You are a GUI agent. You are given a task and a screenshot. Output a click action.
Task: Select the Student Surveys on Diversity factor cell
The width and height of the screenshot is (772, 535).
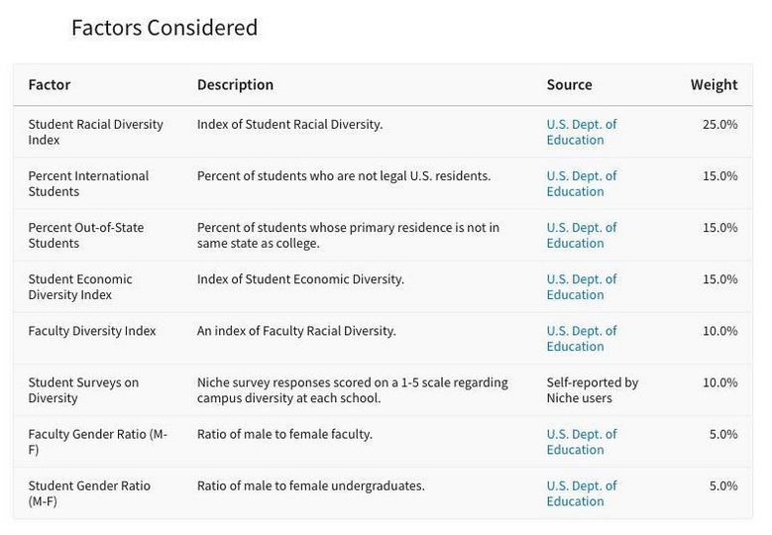tap(83, 389)
